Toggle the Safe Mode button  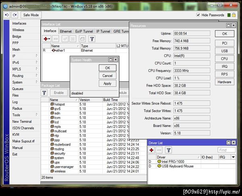pos(31,15)
